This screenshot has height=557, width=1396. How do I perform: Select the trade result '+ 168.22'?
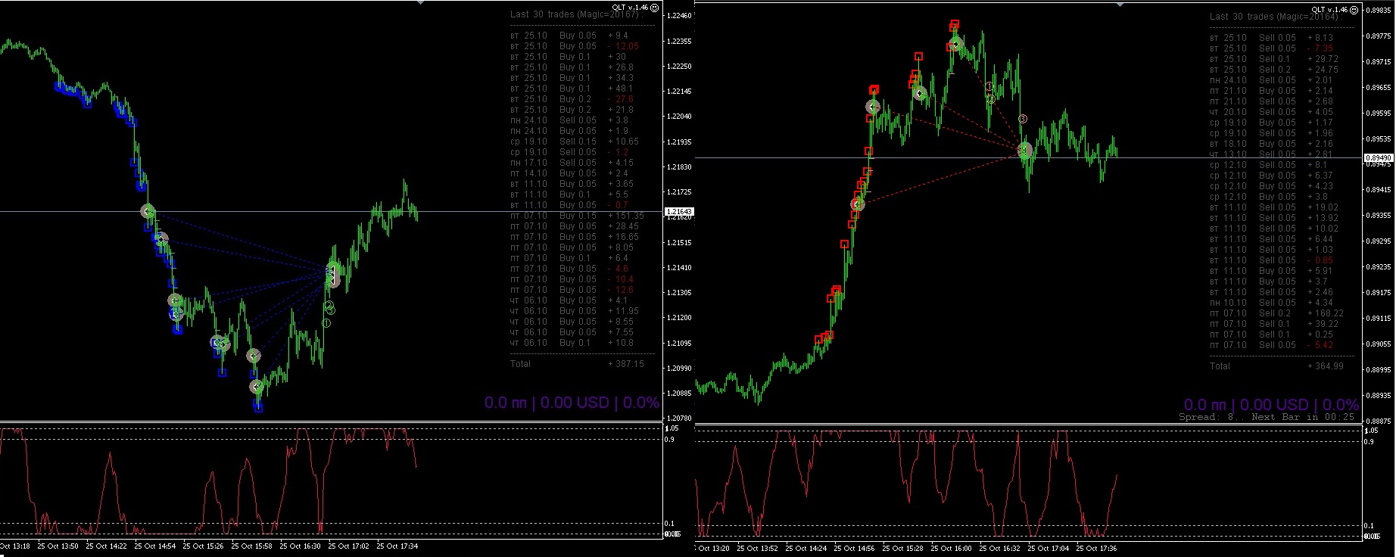1326,313
